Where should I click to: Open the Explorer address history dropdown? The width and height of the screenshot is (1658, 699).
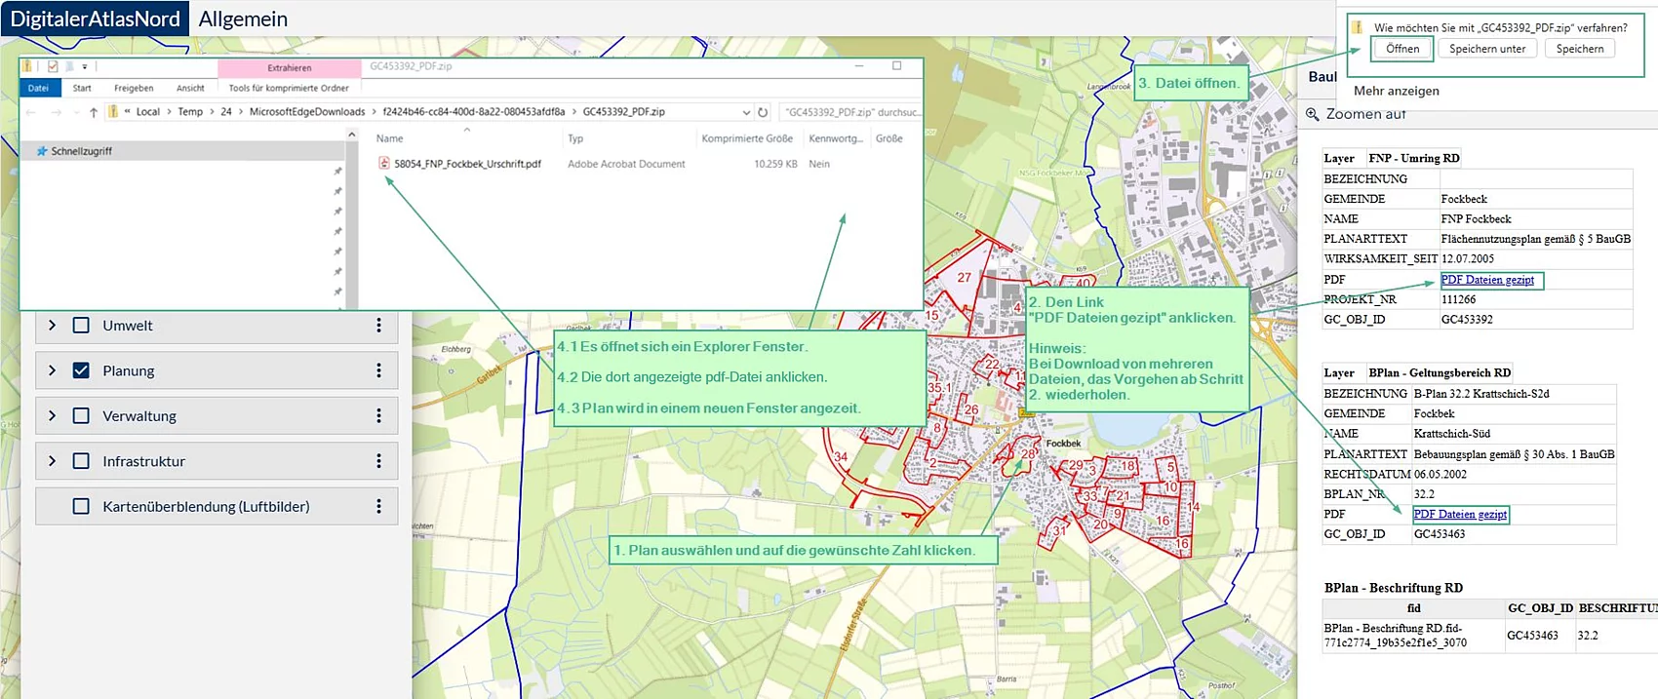(746, 112)
